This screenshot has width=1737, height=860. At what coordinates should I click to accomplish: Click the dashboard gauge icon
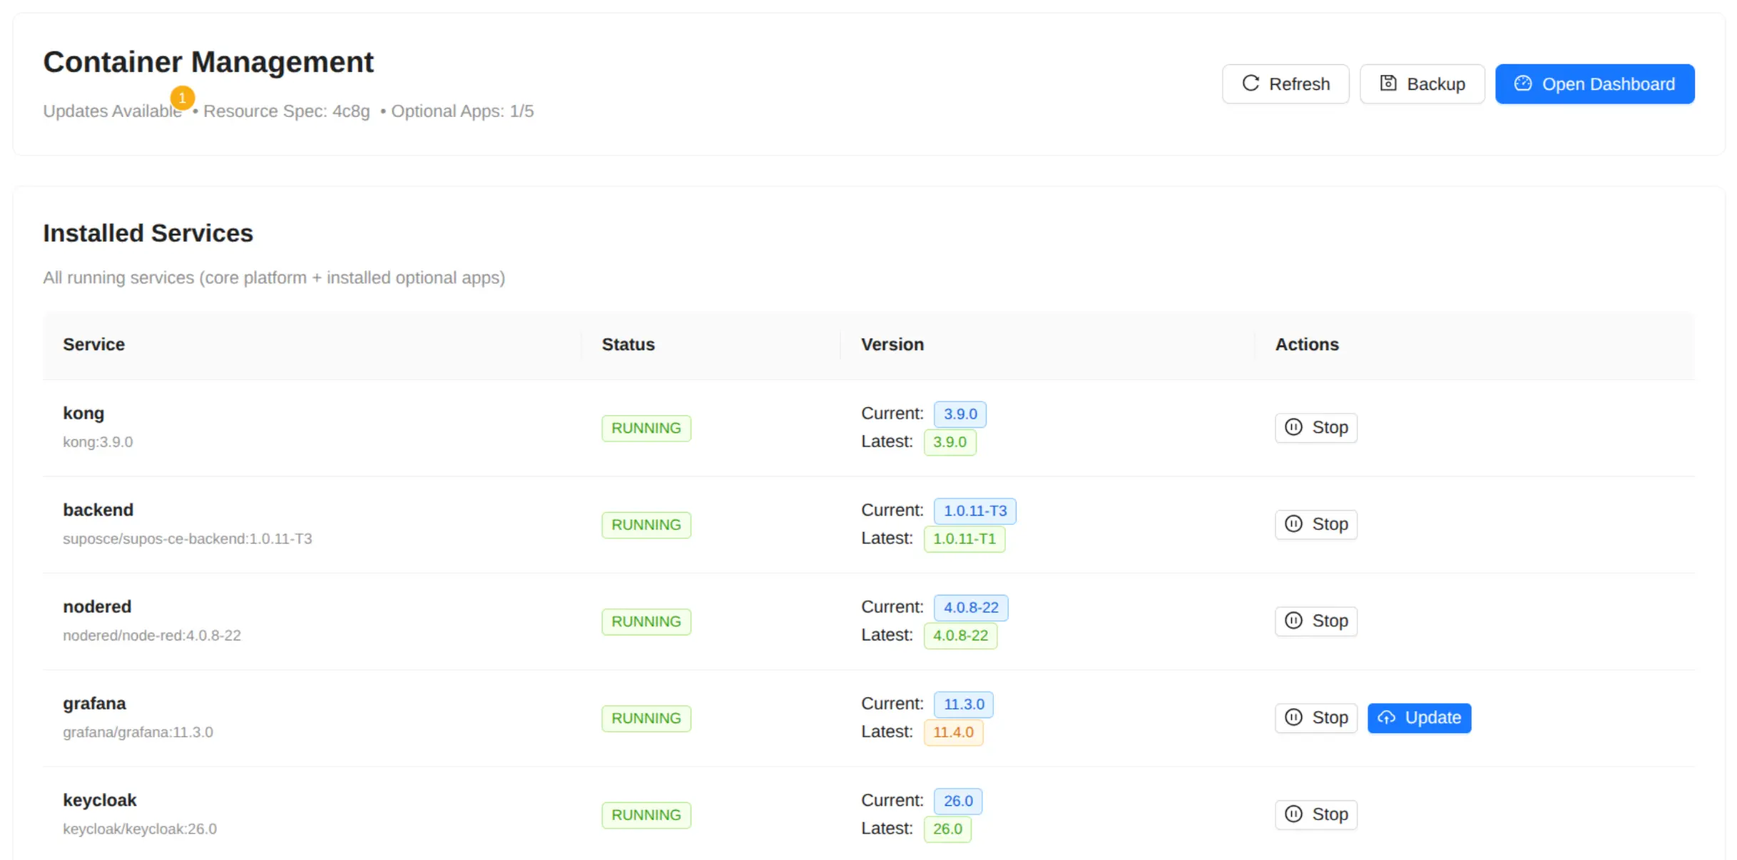(x=1522, y=83)
